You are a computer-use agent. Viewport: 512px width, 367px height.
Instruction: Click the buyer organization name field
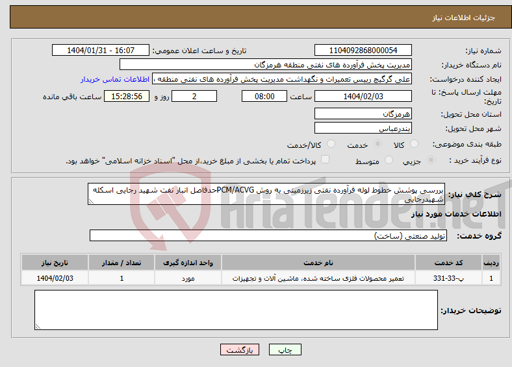[x=266, y=65]
